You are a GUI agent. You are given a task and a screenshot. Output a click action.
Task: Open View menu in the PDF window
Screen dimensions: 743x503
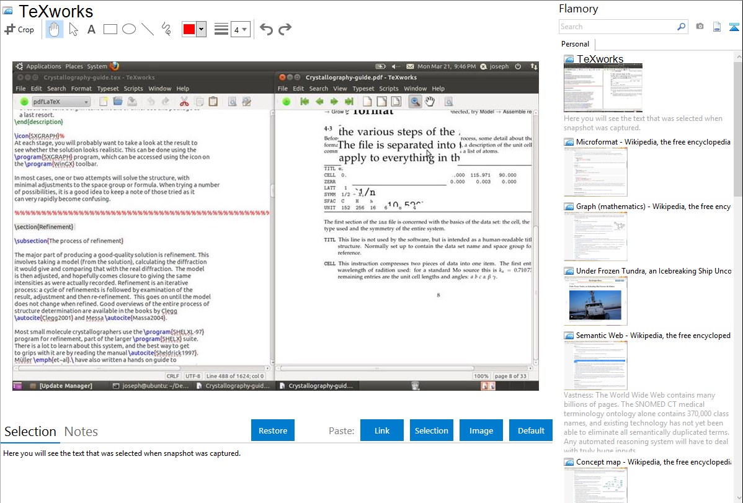point(340,89)
